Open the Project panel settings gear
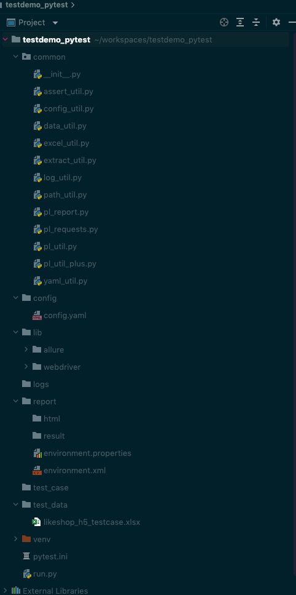296x595 pixels. [276, 22]
